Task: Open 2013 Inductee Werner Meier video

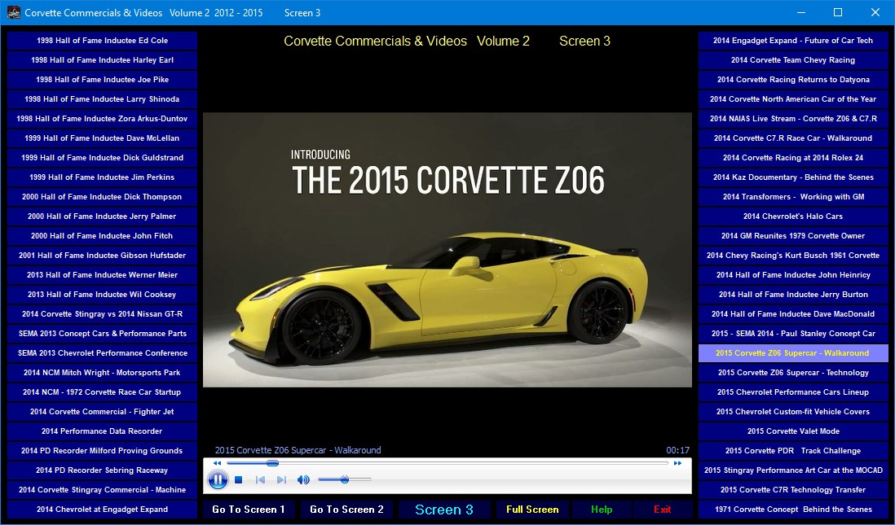Action: click(x=102, y=275)
